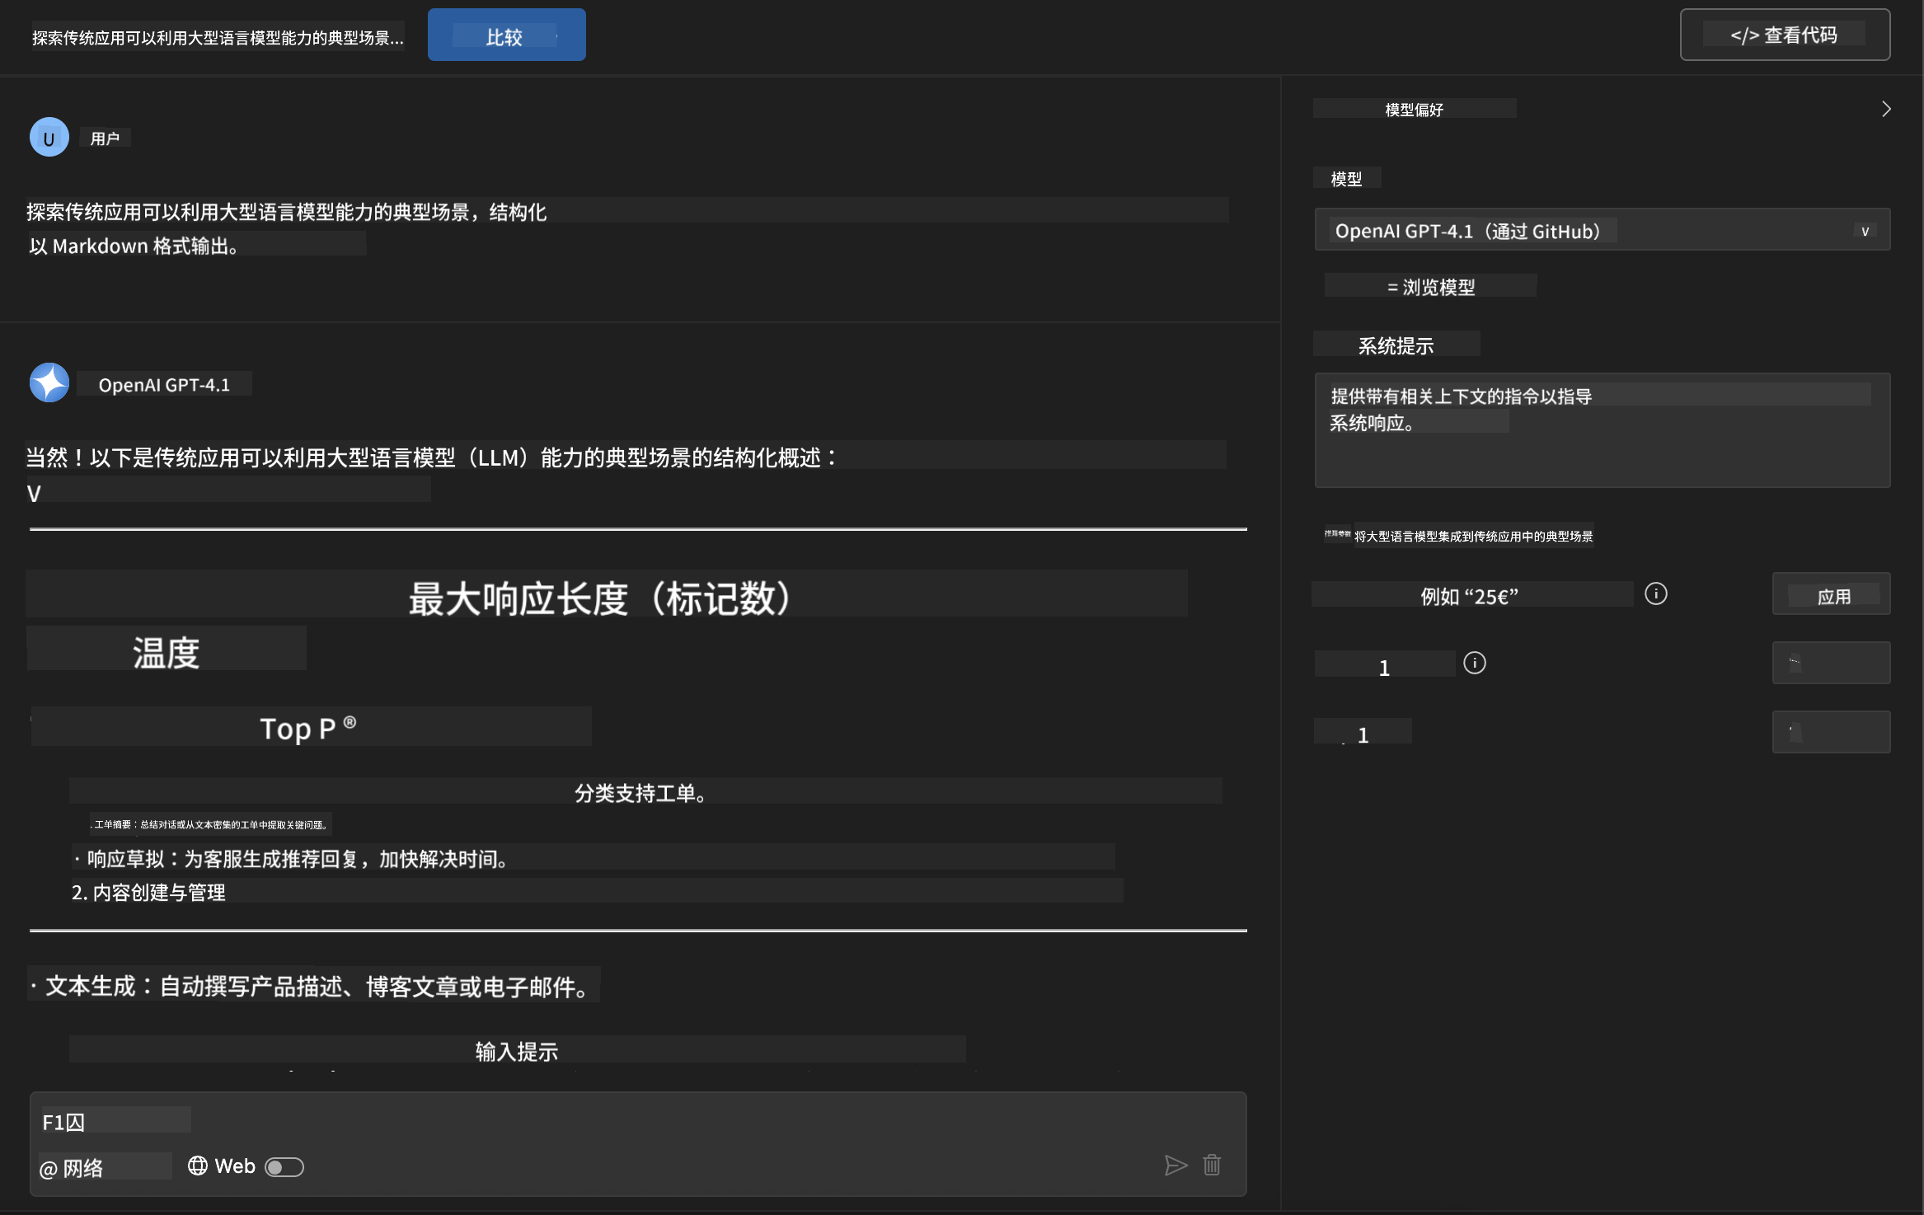Click the OpenAI GPT-4.1 sparkle avatar icon
Screen dimensions: 1924x1215
pyautogui.click(x=49, y=383)
